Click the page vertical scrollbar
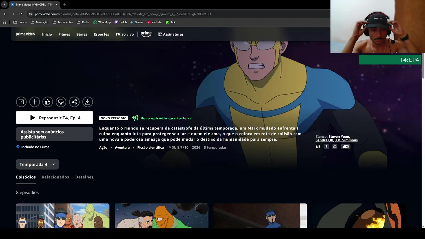This screenshot has height=239, width=425. pos(423,66)
